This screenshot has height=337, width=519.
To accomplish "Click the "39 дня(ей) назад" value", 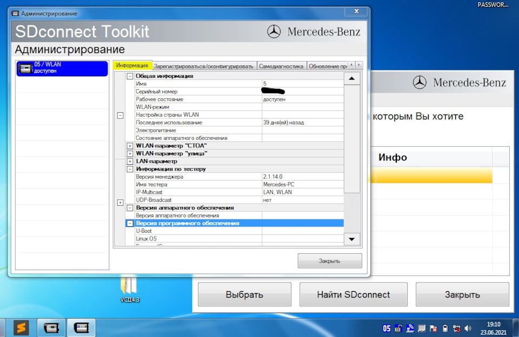I will 284,123.
